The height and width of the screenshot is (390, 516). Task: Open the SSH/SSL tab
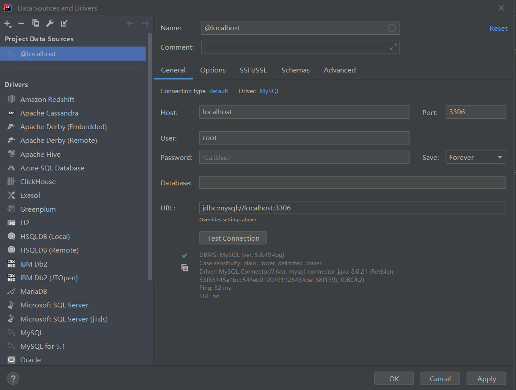tap(253, 70)
